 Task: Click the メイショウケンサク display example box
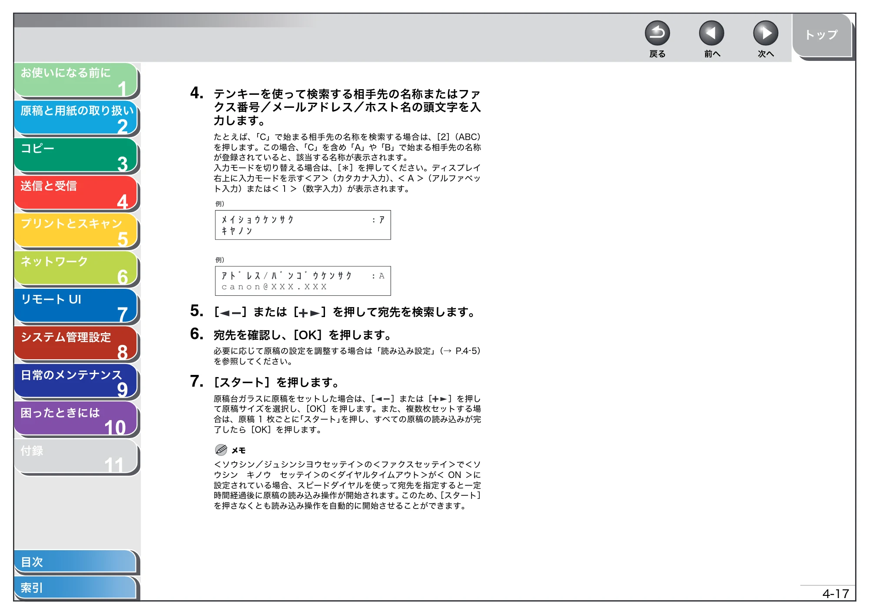(x=303, y=225)
